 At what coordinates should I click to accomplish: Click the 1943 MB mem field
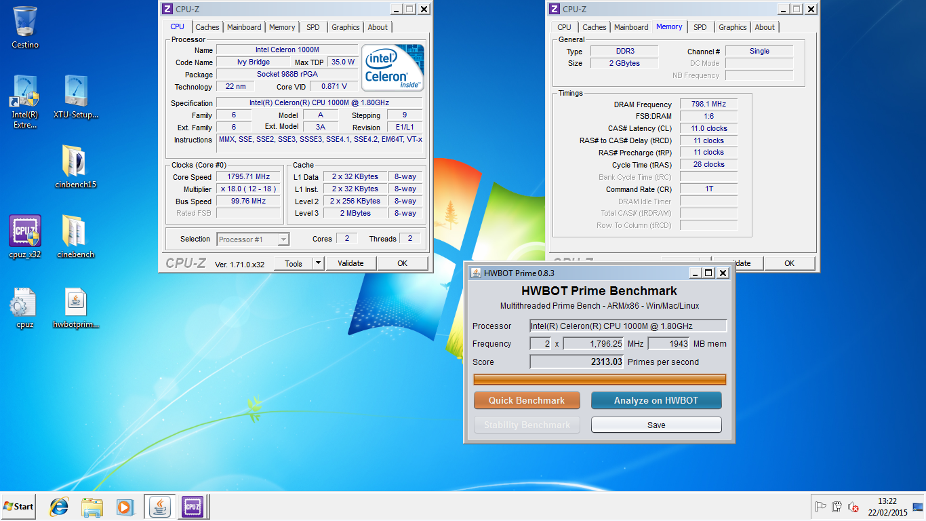[x=669, y=343]
